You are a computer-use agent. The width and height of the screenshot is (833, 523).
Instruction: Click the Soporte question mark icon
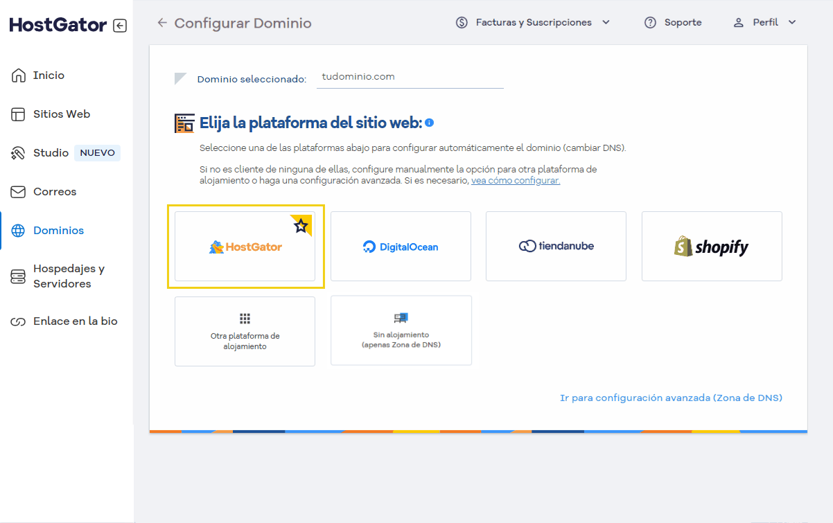pyautogui.click(x=650, y=22)
